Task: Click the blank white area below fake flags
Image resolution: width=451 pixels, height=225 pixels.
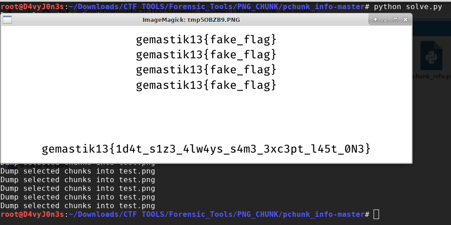Action: click(x=206, y=114)
